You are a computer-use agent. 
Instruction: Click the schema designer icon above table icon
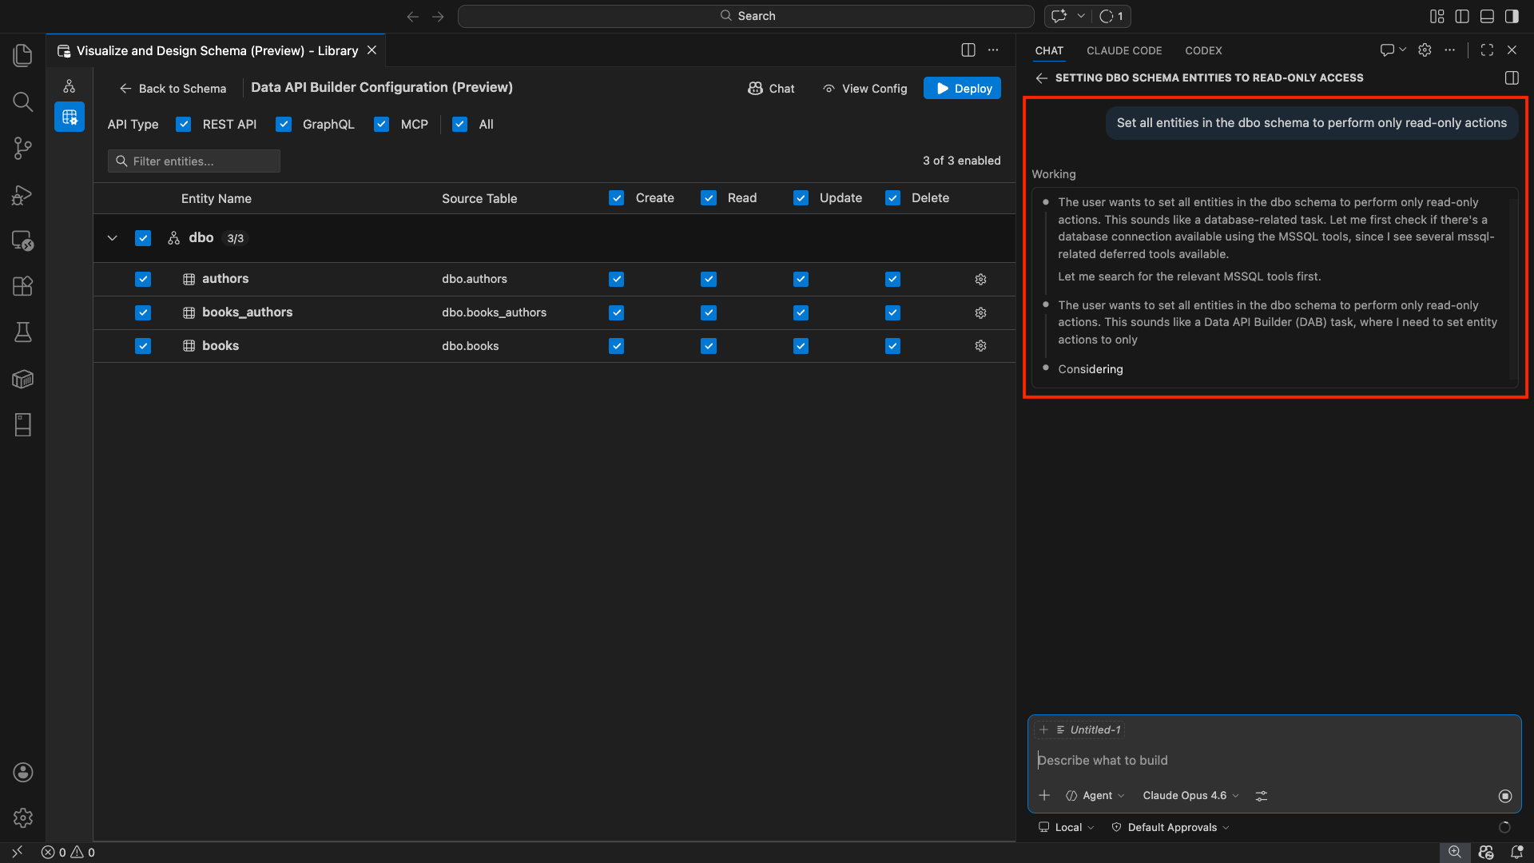pyautogui.click(x=70, y=86)
